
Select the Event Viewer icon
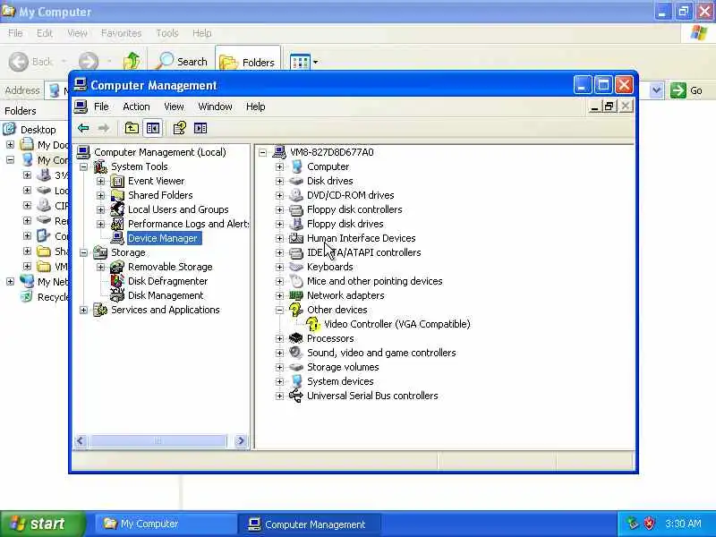tap(117, 182)
